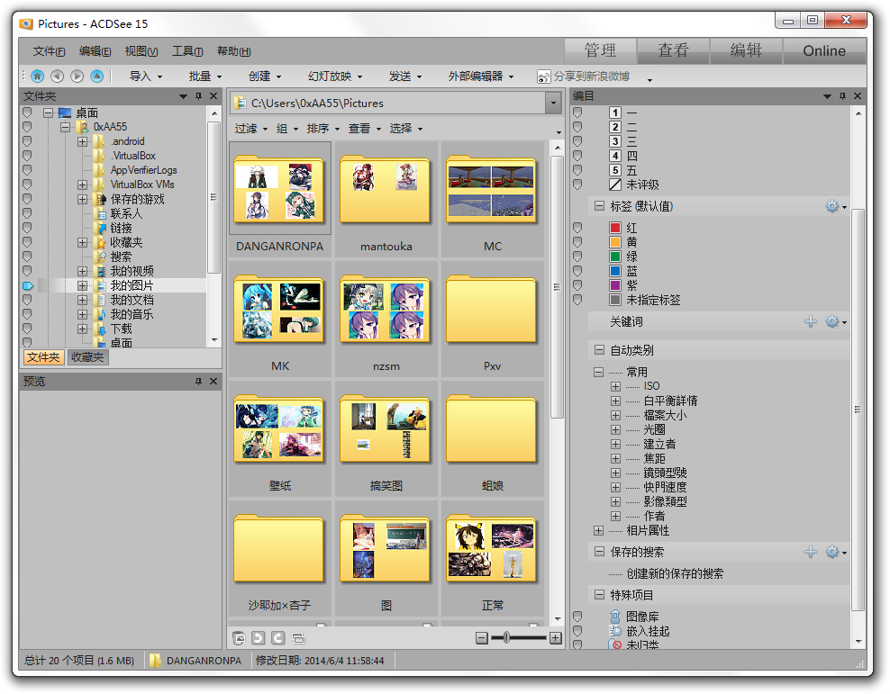Click the 外部编辑器 button
Image resolution: width=890 pixels, height=694 pixels.
[x=481, y=76]
